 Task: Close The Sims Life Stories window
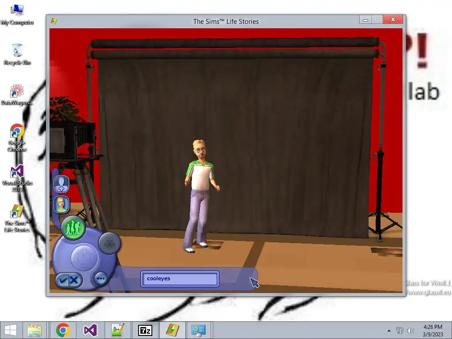[x=393, y=19]
